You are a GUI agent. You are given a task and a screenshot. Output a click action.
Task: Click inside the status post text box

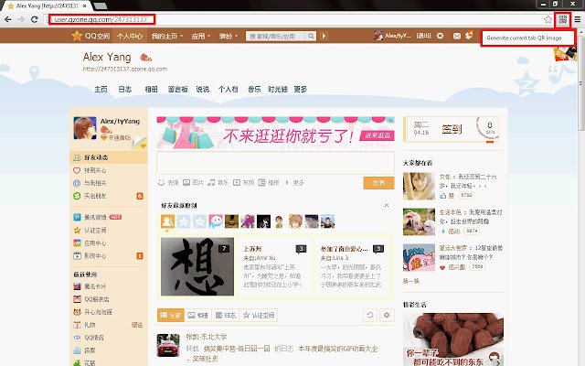[x=275, y=163]
